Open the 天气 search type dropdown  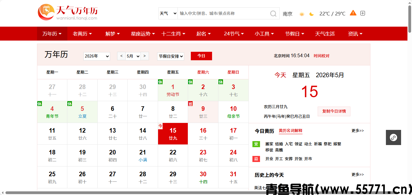[x=168, y=13]
